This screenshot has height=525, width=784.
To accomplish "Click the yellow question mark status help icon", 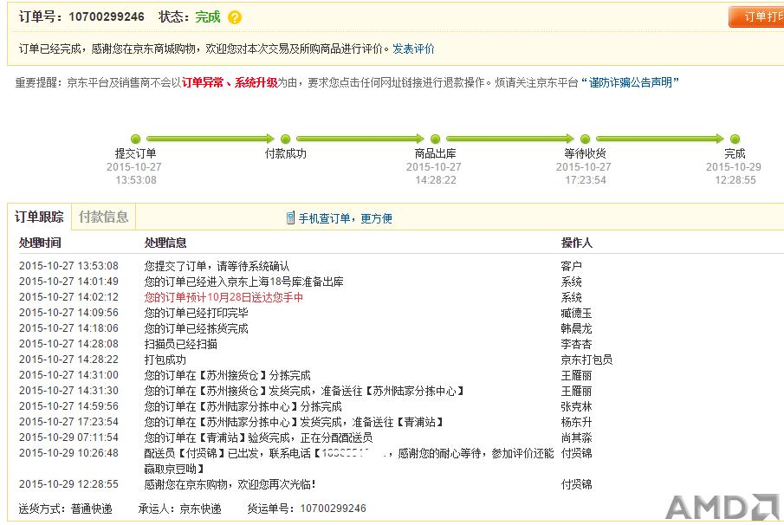I will pos(235,17).
